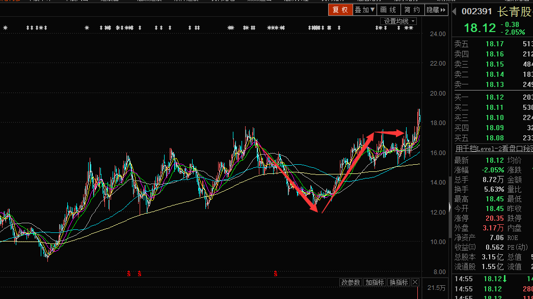Click 换指标 to switch the indicator

click(x=398, y=282)
